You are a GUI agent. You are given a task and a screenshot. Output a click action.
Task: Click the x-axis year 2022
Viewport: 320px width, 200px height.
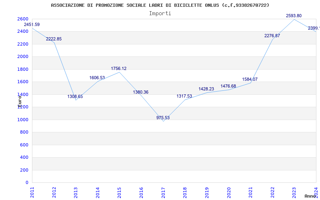pyautogui.click(x=272, y=192)
